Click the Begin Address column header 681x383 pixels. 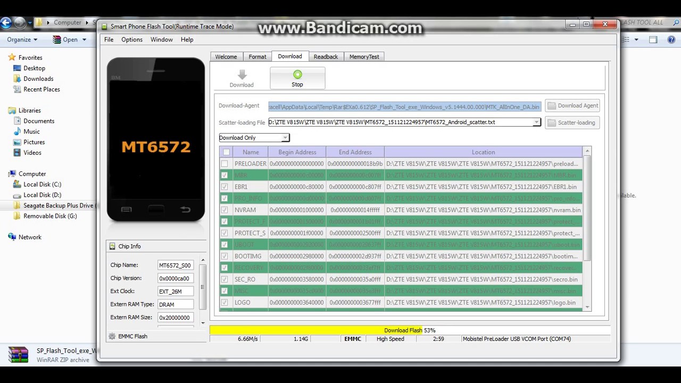pos(297,152)
